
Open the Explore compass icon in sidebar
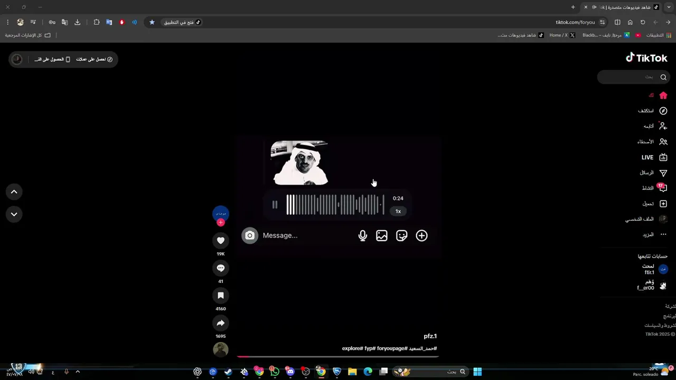(663, 111)
